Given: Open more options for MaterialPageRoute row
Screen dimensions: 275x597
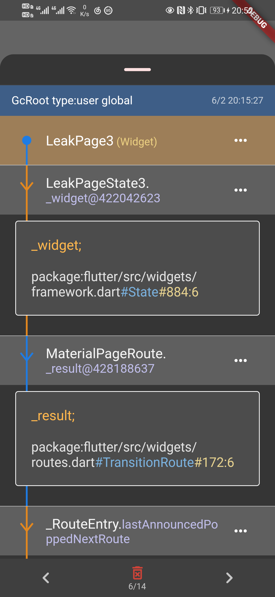Looking at the screenshot, I should tap(241, 360).
